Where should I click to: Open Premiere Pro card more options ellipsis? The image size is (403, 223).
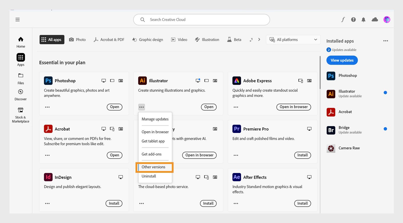click(x=236, y=155)
